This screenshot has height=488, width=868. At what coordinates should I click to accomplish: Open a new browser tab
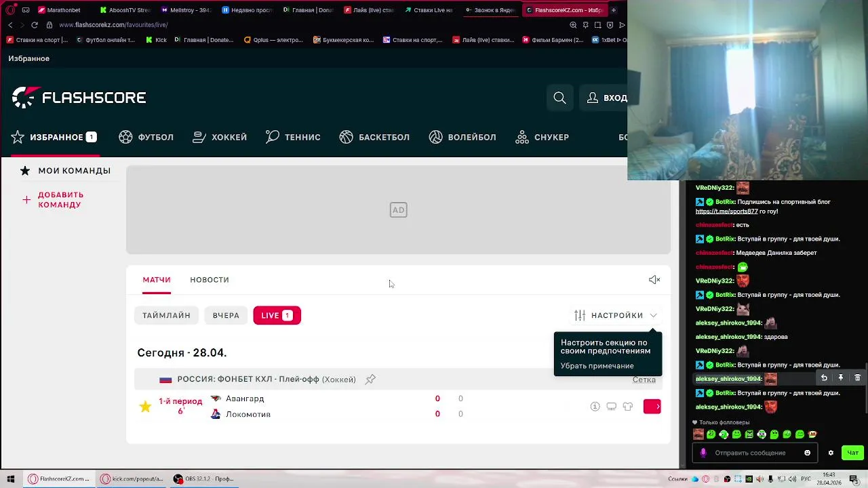pyautogui.click(x=614, y=10)
